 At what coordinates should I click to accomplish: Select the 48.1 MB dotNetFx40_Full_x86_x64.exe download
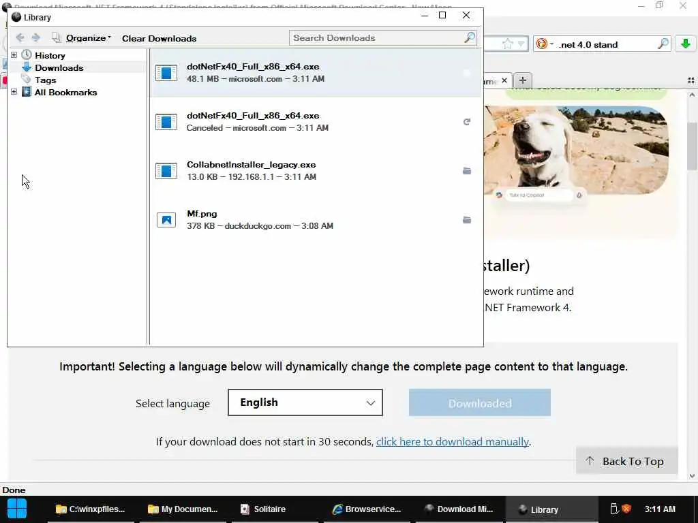pyautogui.click(x=315, y=72)
